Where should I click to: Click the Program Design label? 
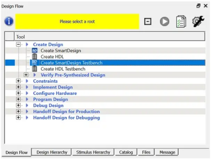[x=50, y=99]
